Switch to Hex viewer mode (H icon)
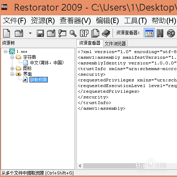This screenshot has height=177, width=177. click(160, 33)
